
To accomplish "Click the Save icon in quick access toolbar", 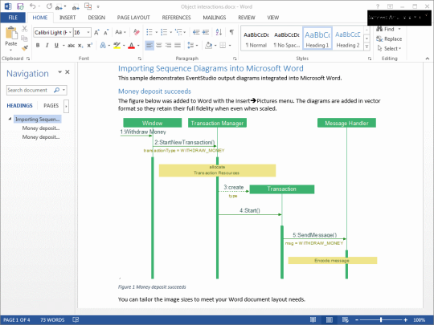I will point(20,6).
